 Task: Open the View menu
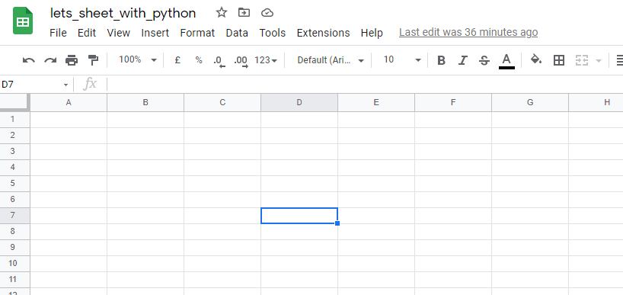[118, 33]
